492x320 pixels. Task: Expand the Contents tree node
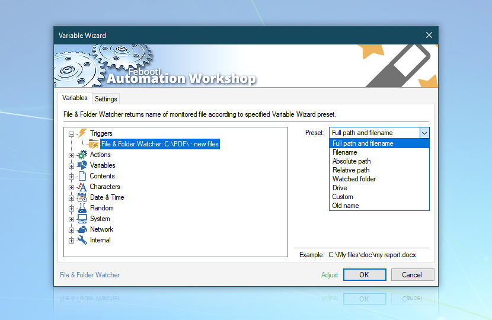(72, 177)
